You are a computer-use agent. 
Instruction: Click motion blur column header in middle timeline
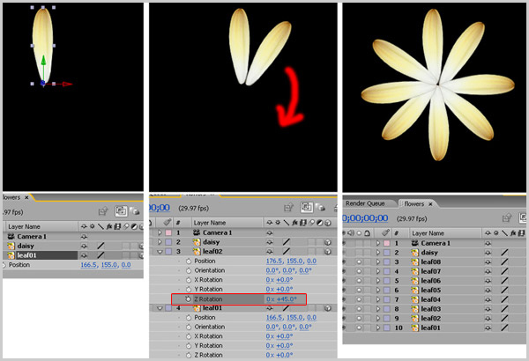tap(311, 223)
